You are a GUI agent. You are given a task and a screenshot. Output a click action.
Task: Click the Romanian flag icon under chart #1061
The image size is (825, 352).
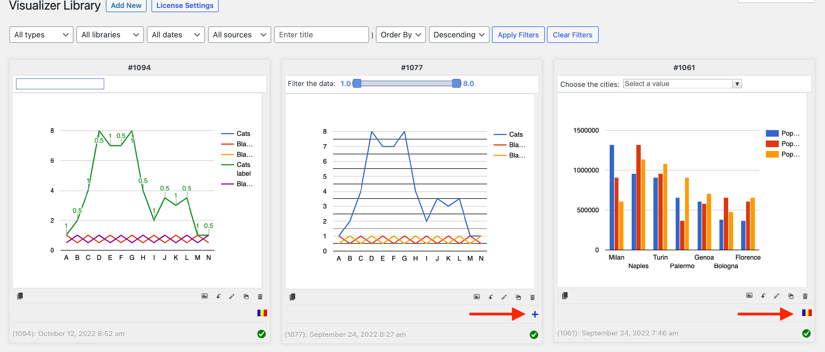pyautogui.click(x=806, y=312)
